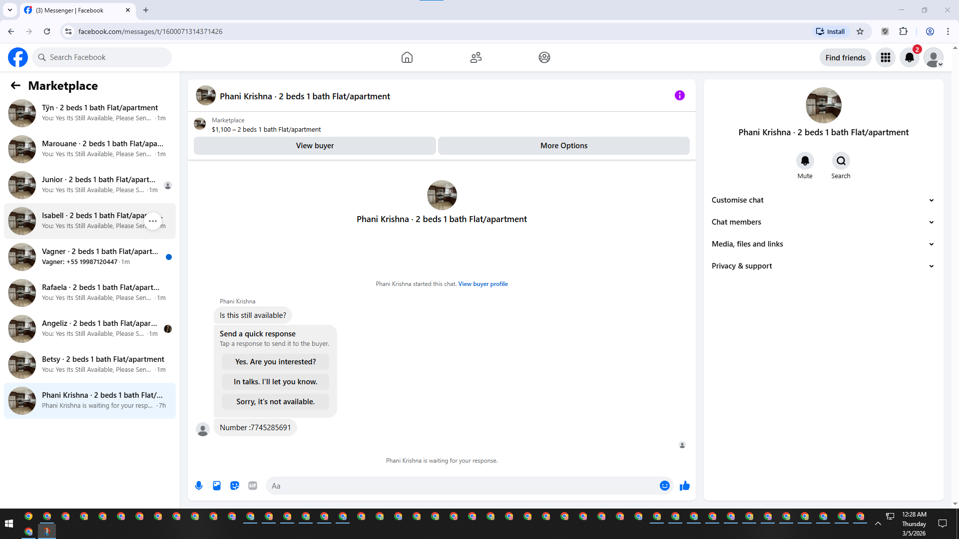Open the Rafaela conversation
This screenshot has height=539, width=959.
tap(90, 293)
